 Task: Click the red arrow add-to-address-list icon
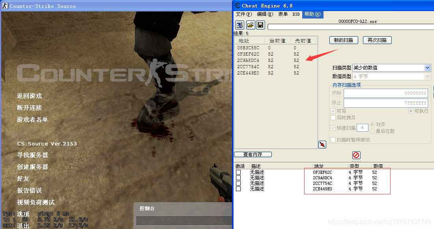tap(322, 144)
